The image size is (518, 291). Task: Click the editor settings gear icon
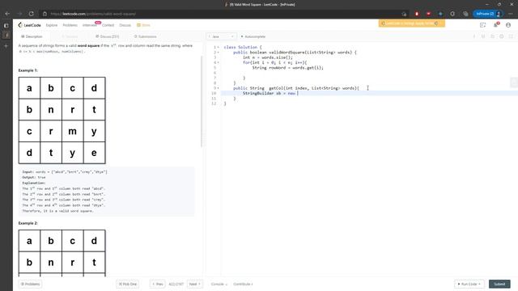point(502,36)
